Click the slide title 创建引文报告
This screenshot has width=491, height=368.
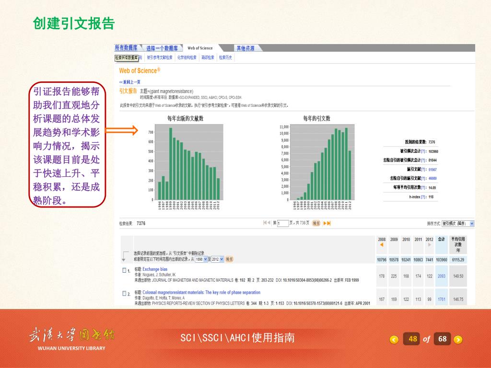tap(74, 23)
